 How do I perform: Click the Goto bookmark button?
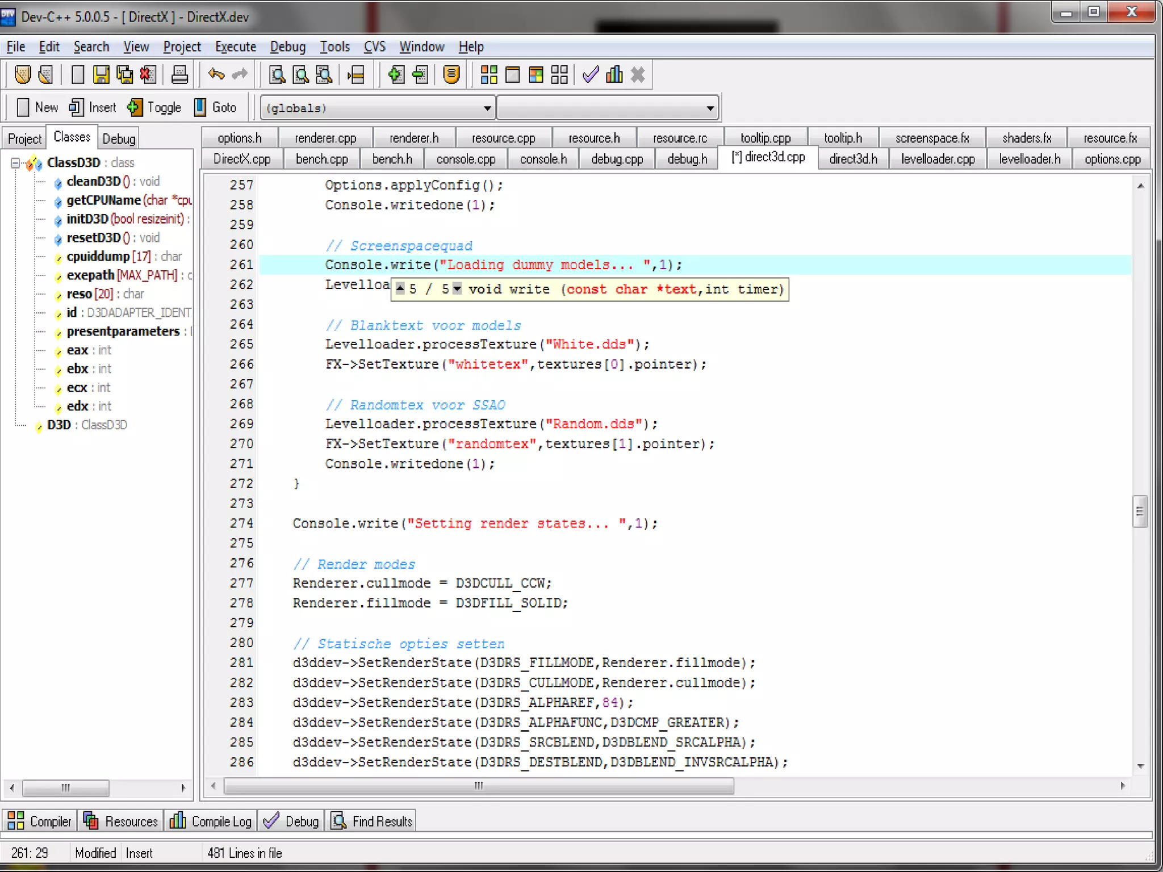tap(215, 107)
